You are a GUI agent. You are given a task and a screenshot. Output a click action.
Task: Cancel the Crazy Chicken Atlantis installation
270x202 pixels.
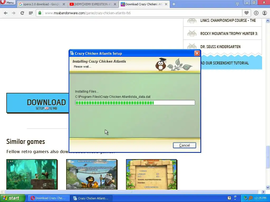pos(184,145)
